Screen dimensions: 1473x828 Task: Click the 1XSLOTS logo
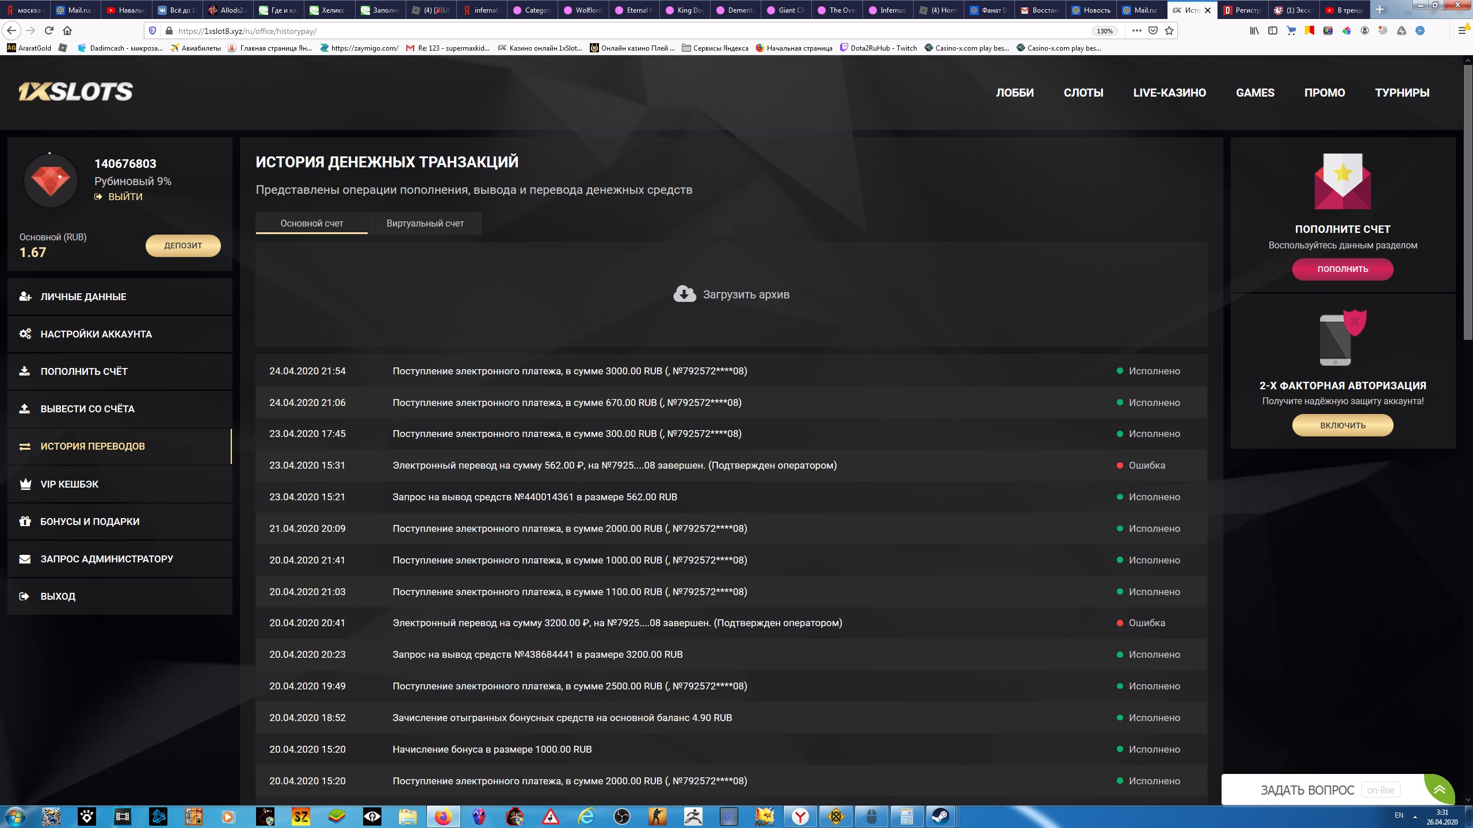tap(76, 91)
